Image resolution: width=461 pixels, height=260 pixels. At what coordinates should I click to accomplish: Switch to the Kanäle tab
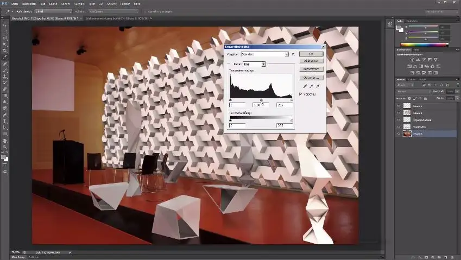coord(412,80)
